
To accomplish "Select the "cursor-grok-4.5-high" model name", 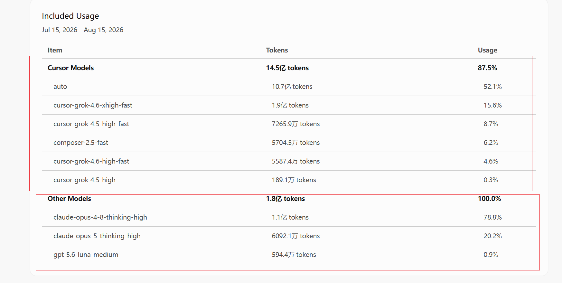I will (84, 180).
